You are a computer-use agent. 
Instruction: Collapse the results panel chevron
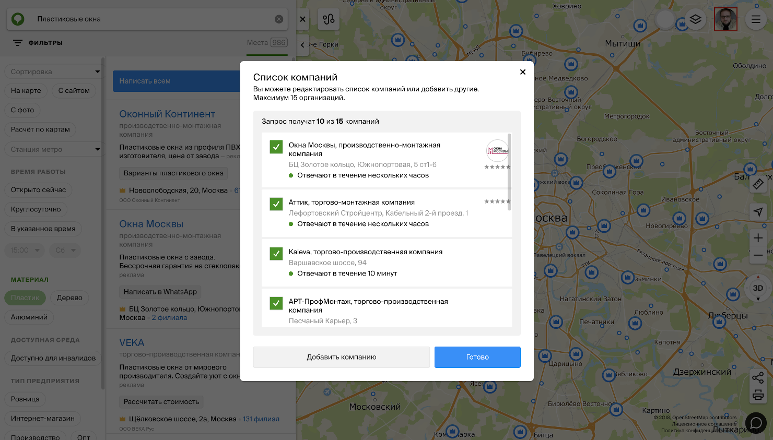pos(302,45)
